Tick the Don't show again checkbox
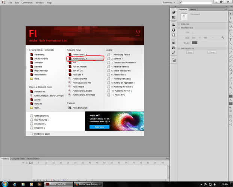This screenshot has height=187, width=233. click(31, 134)
